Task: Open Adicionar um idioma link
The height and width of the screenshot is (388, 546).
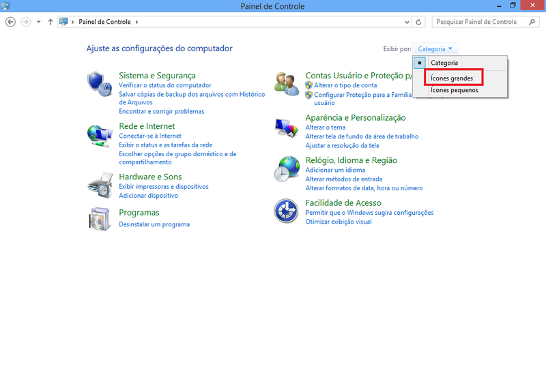Action: [335, 170]
